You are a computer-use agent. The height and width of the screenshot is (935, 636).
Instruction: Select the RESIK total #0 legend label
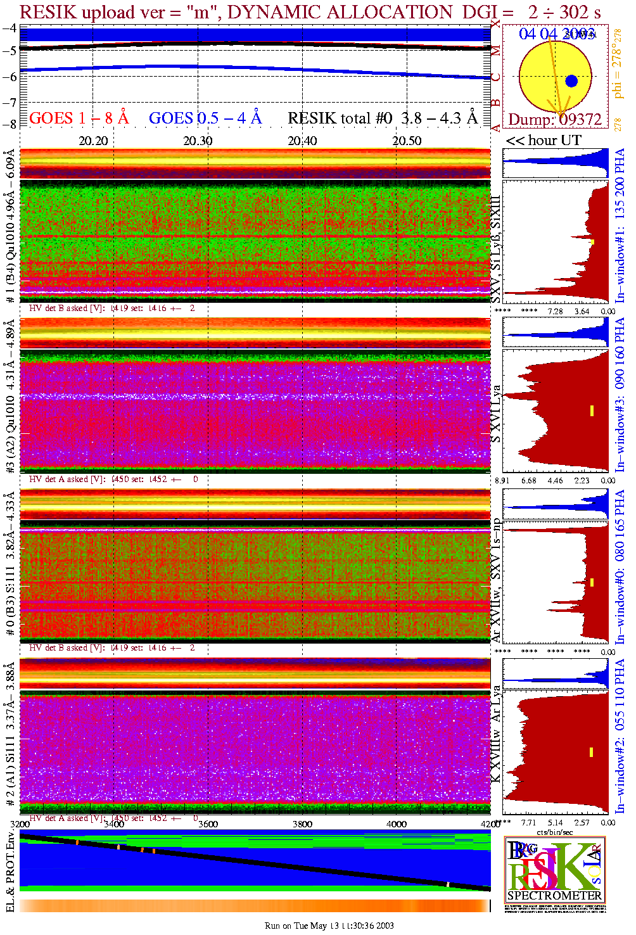tap(383, 118)
